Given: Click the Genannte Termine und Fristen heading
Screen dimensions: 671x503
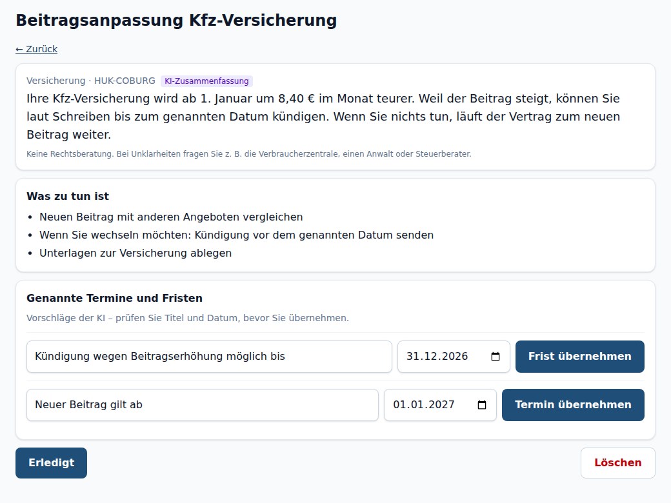Looking at the screenshot, I should point(114,298).
